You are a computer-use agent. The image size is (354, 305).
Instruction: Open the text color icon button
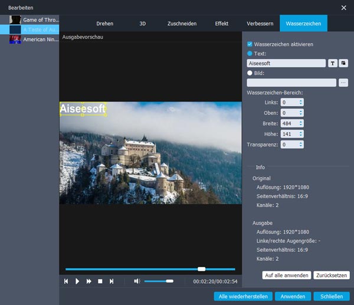[343, 63]
